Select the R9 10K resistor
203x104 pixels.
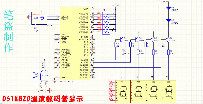click(34, 75)
